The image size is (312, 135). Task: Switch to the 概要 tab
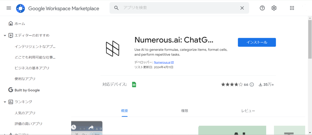[x=125, y=111]
